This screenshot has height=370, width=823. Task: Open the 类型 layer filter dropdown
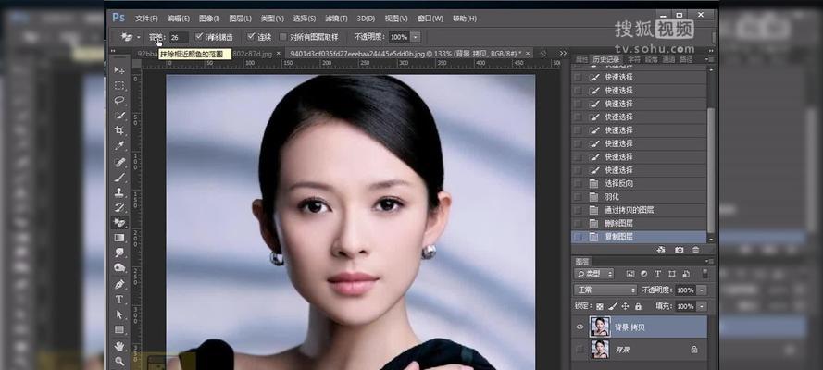pos(594,274)
